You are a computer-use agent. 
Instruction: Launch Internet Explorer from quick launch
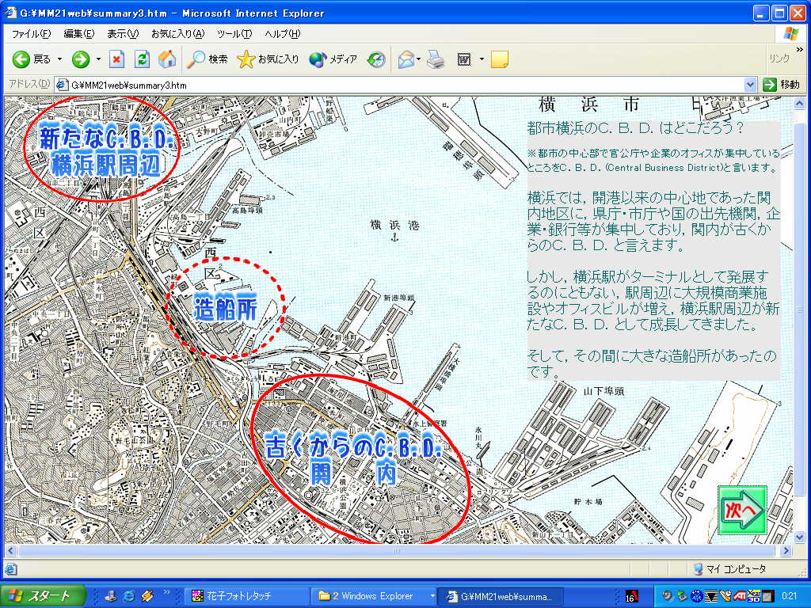(x=129, y=596)
